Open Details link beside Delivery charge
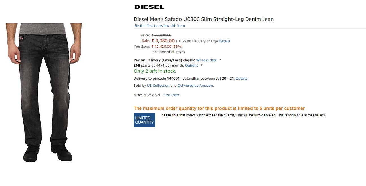 [x=225, y=41]
